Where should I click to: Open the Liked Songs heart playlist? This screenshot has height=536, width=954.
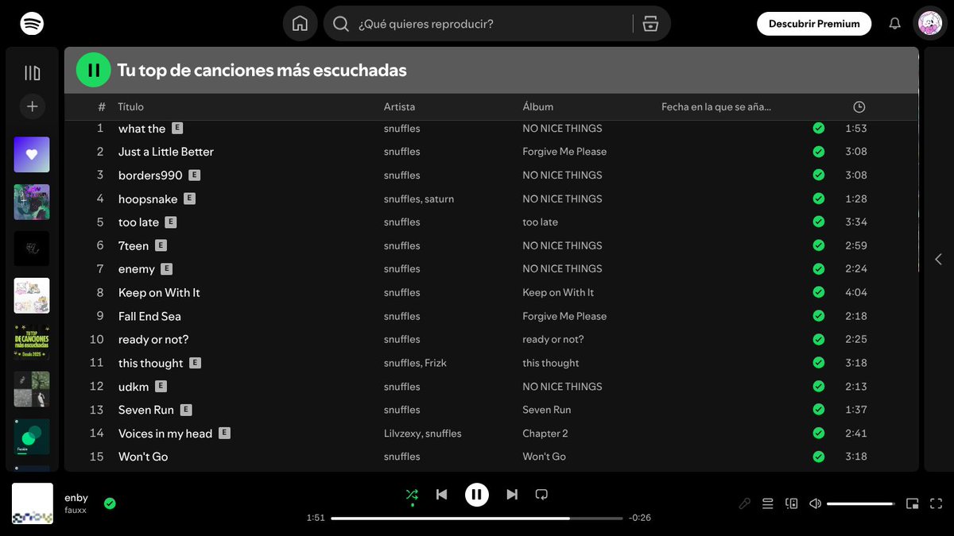coord(32,155)
